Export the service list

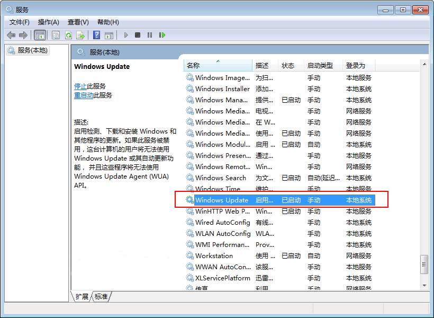(x=80, y=34)
